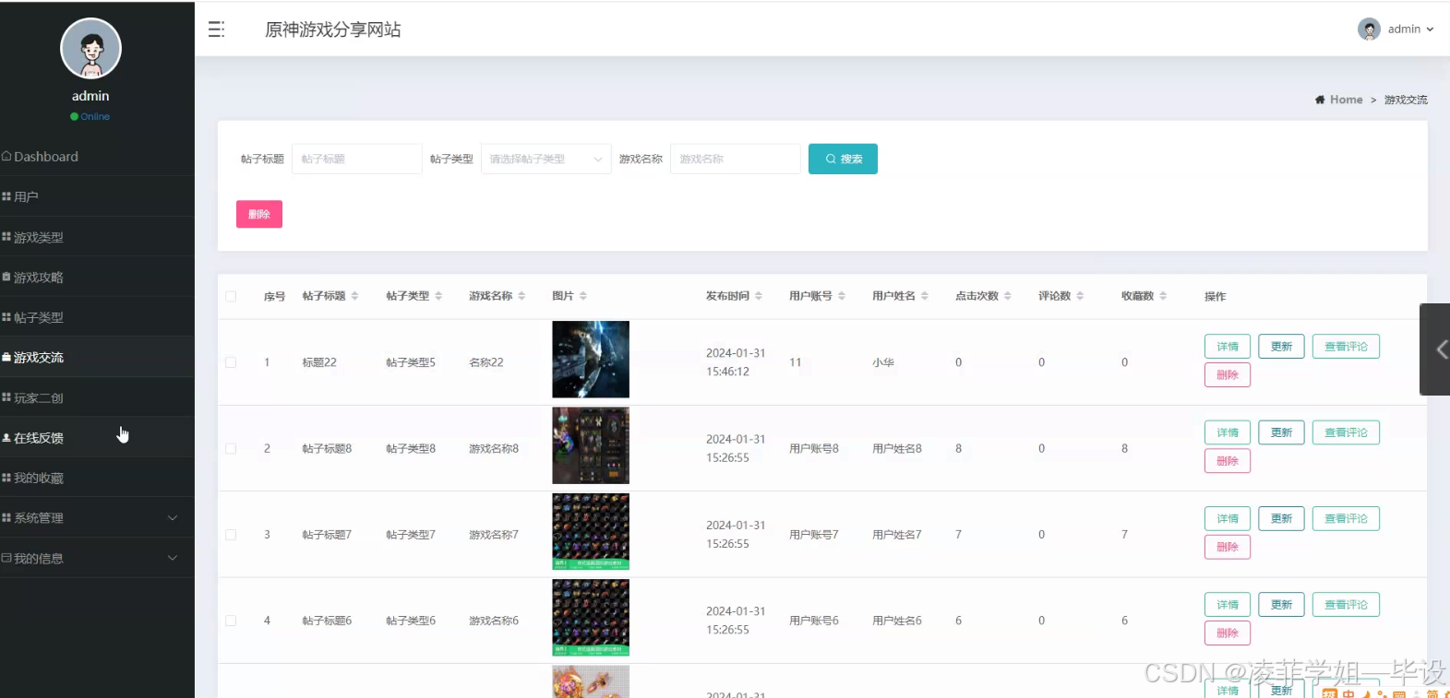Click the 游戏名称8 table cell
The image size is (1450, 698).
pos(494,449)
